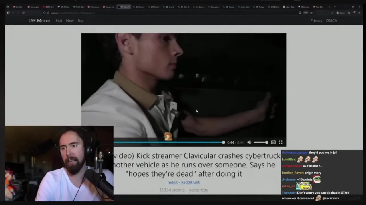Click the Sign in button in the browser toolbar
Viewport: 366px width, 205px height.
[x=340, y=13]
